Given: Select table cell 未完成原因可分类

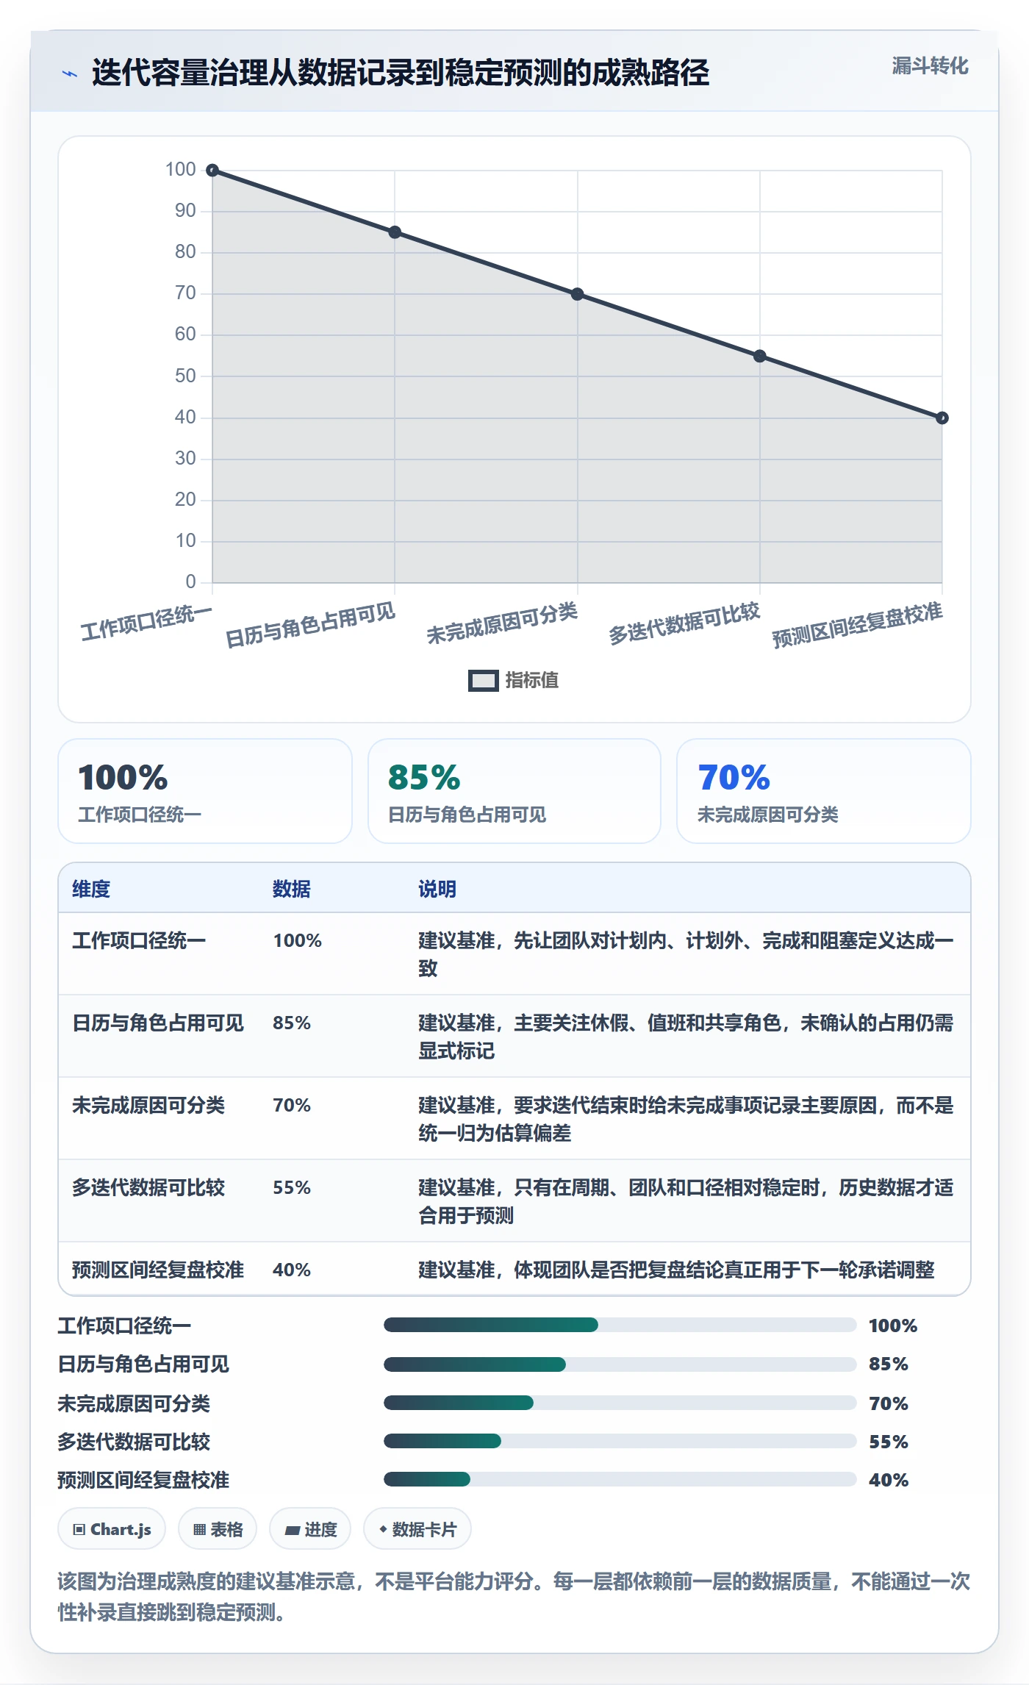Looking at the screenshot, I should coord(148,1105).
